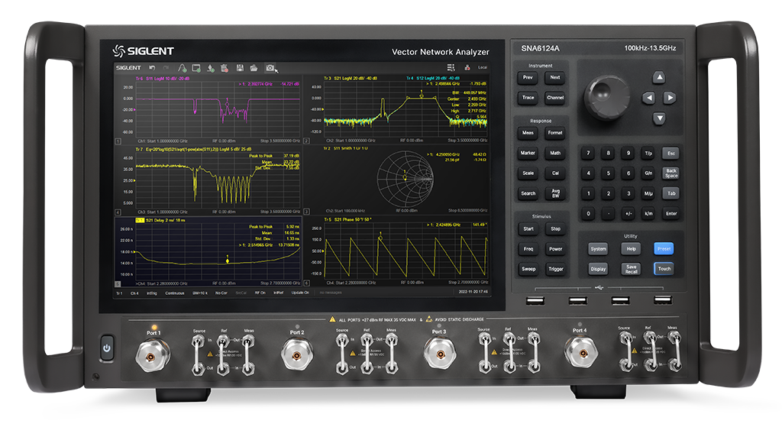
Task: Click the user icon beside Local
Action: (467, 67)
